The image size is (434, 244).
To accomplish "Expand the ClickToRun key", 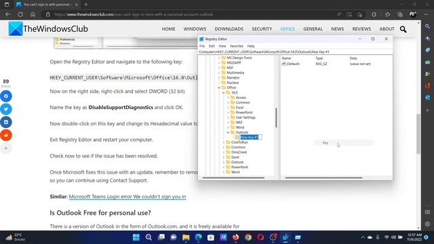I will [224, 142].
